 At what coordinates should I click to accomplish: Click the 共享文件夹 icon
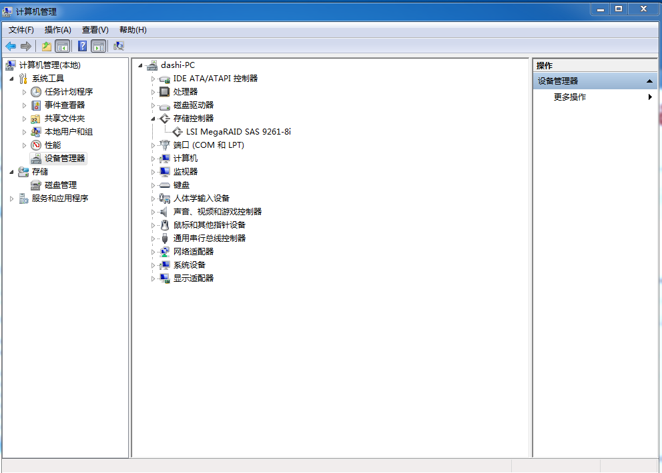(36, 119)
